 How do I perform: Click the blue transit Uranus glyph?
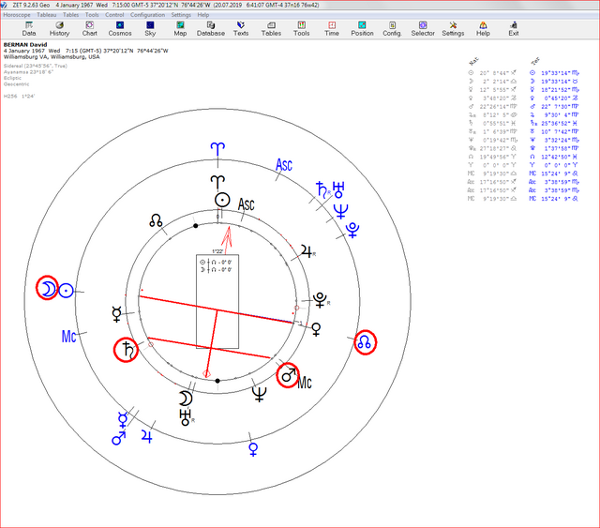338,190
